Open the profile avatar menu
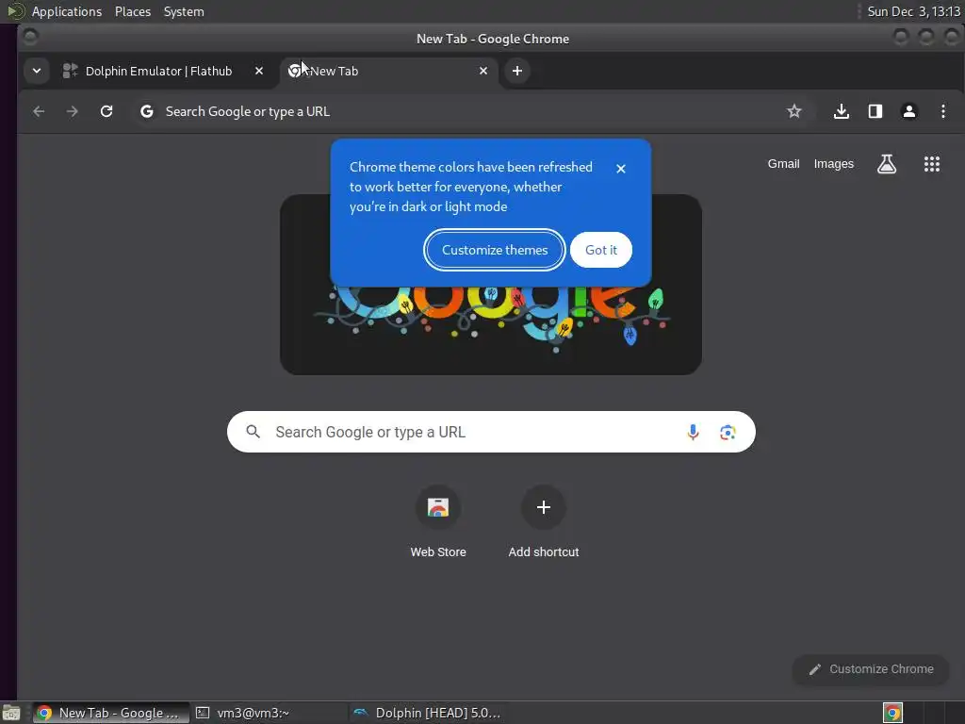The height and width of the screenshot is (724, 965). pos(909,111)
